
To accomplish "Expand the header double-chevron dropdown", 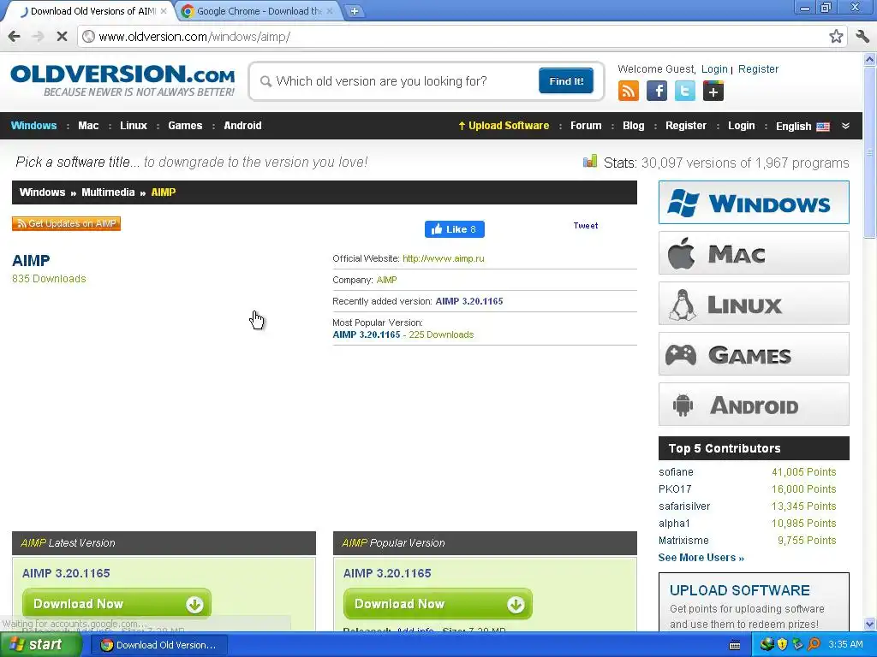I will (845, 126).
